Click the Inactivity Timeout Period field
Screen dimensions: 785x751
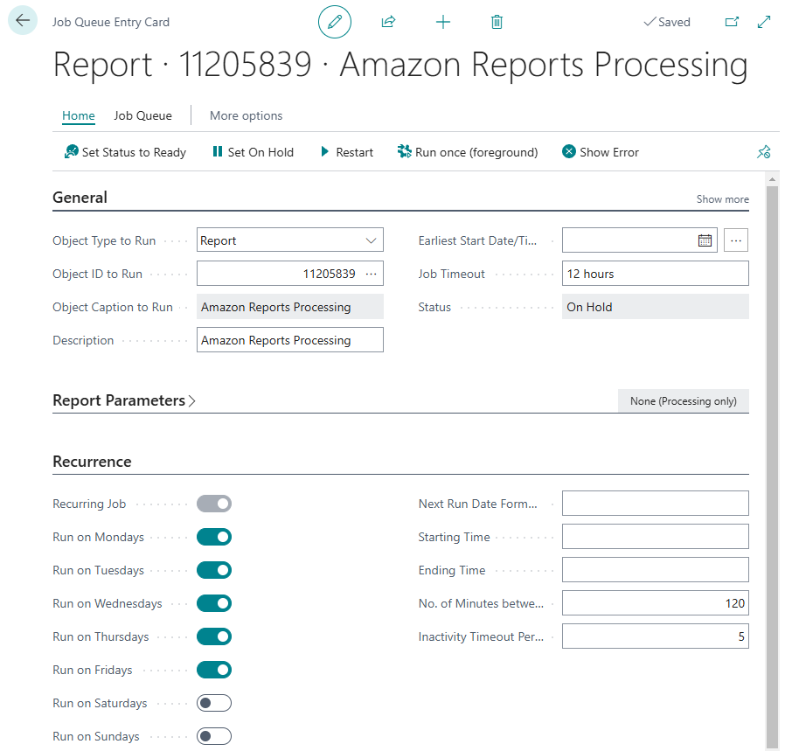point(656,636)
